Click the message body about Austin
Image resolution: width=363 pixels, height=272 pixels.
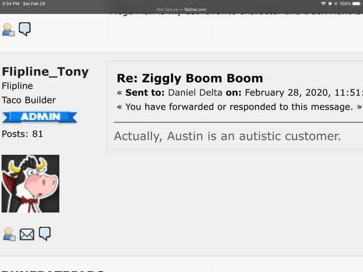tap(227, 136)
